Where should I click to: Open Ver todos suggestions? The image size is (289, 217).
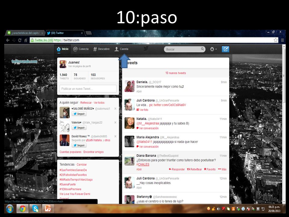click(99, 103)
